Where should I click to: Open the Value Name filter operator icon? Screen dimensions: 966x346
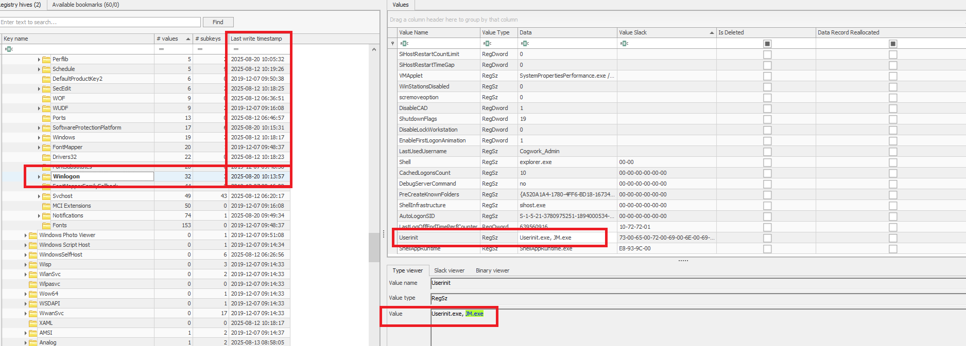pyautogui.click(x=404, y=44)
